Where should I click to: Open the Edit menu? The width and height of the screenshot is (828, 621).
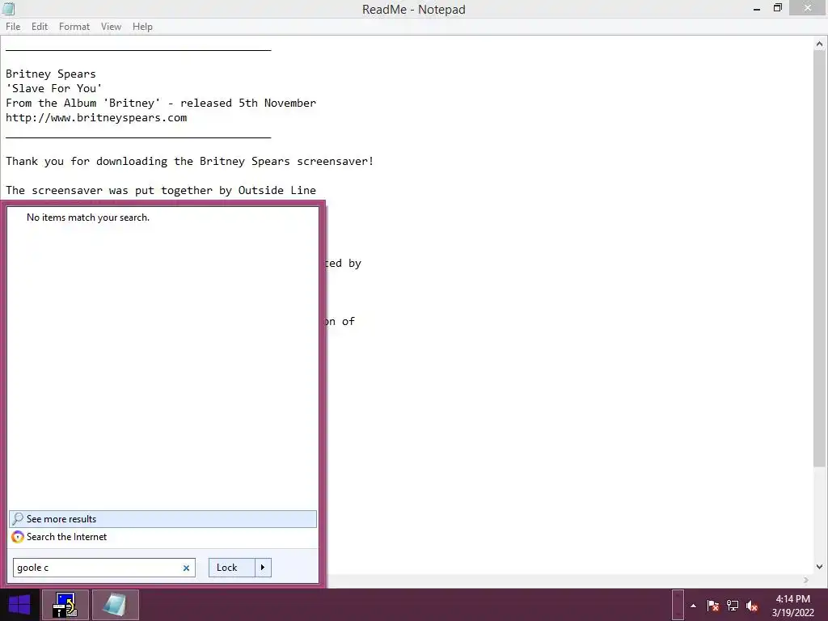click(39, 27)
